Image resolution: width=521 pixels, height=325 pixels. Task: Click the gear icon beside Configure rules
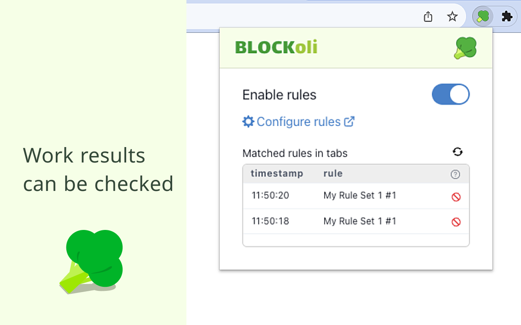[248, 121]
